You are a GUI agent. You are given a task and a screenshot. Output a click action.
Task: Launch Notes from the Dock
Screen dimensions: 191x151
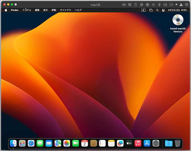click(111, 143)
